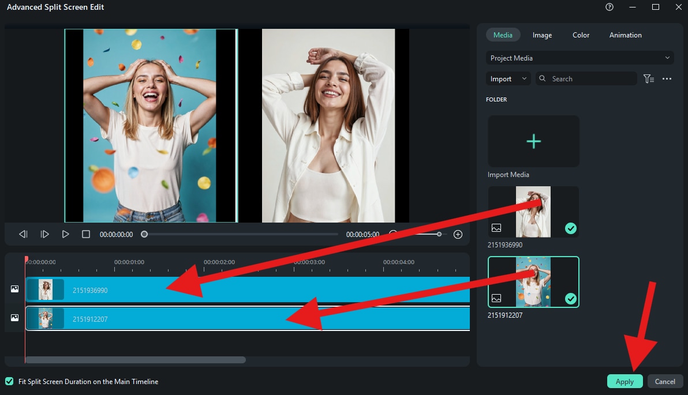Screen dimensions: 688x395
Task: Toggle Fit Split Screen Duration checkbox
Action: 9,381
